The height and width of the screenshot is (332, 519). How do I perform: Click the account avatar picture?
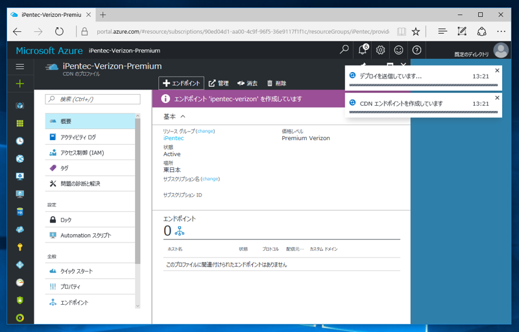pos(501,51)
